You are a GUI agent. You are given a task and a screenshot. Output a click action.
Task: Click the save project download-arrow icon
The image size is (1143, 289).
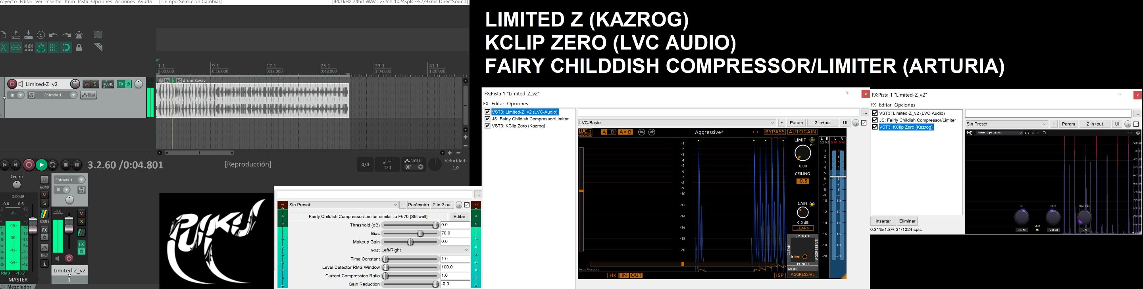[29, 34]
